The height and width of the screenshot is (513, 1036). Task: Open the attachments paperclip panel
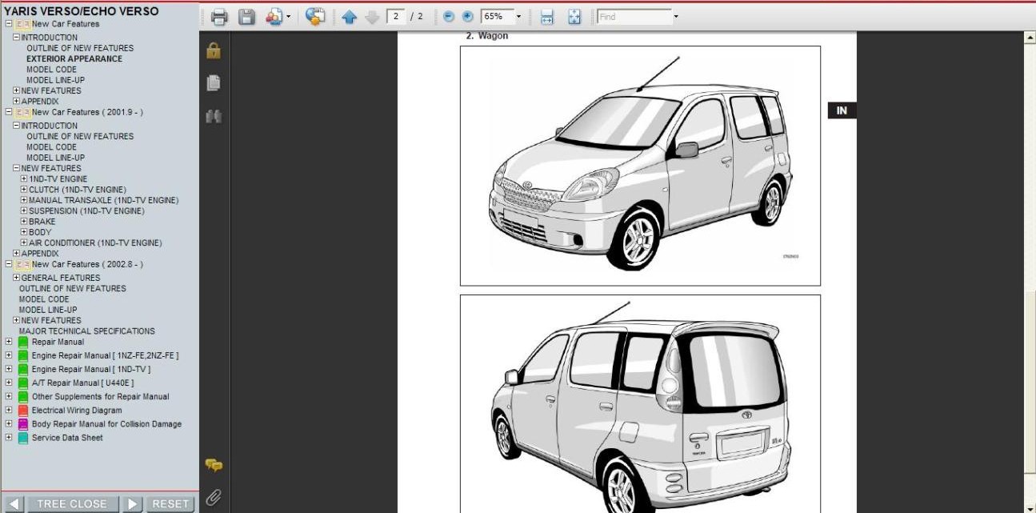click(214, 497)
